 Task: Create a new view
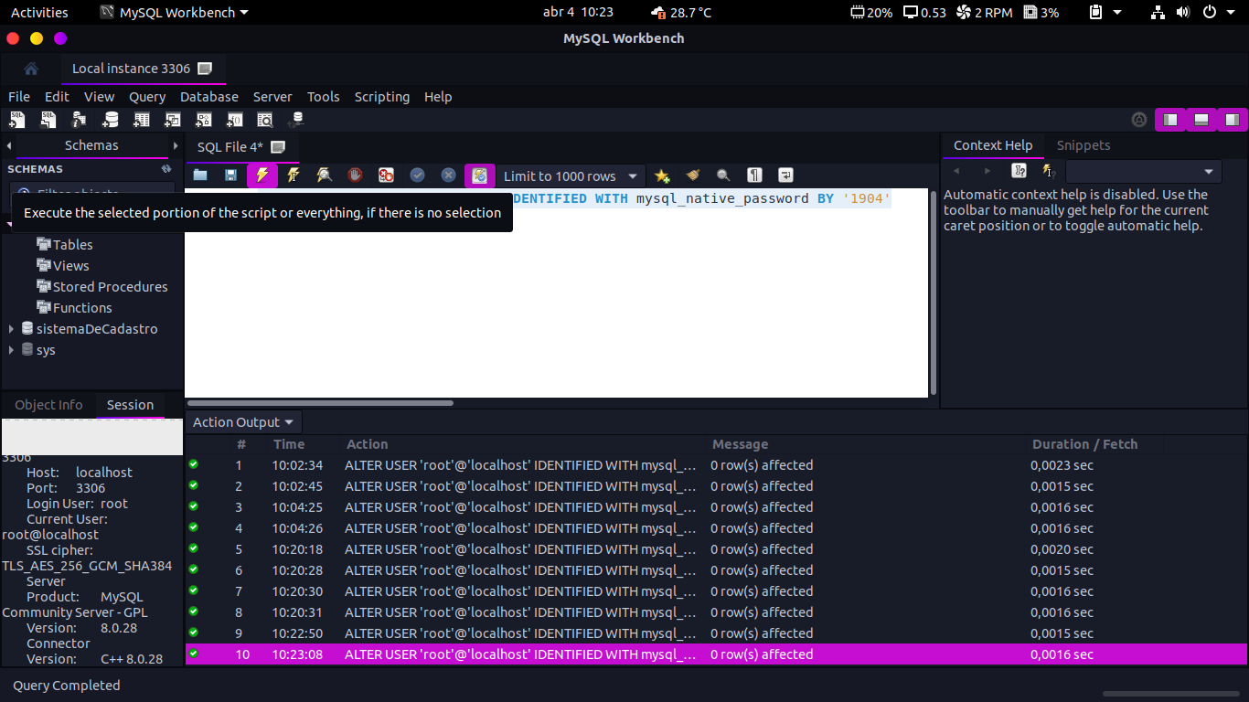pos(173,120)
